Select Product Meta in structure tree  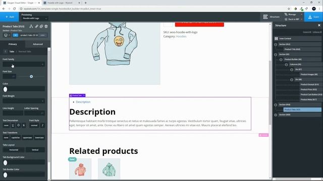(310, 100)
